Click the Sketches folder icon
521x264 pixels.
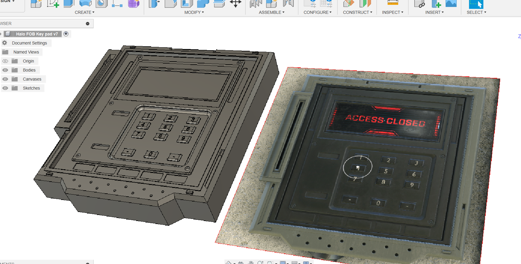click(15, 88)
